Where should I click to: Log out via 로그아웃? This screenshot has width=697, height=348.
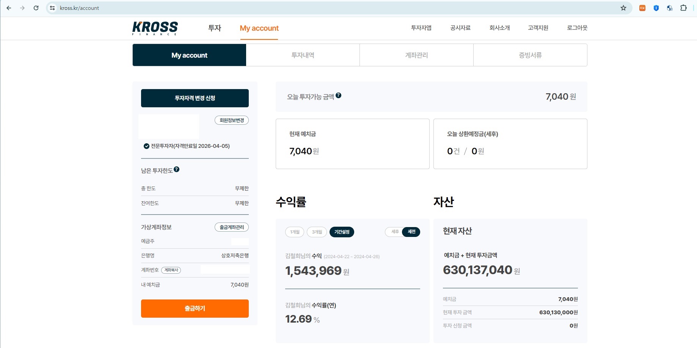[577, 28]
